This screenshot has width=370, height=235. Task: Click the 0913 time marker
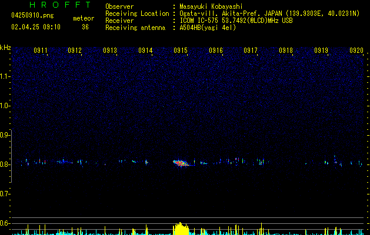pyautogui.click(x=110, y=51)
